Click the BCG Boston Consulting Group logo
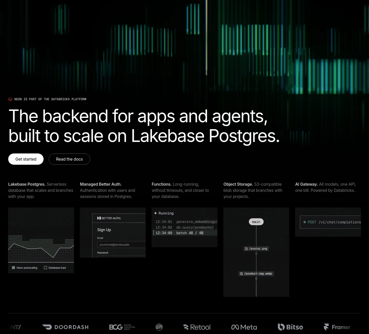 [122, 327]
